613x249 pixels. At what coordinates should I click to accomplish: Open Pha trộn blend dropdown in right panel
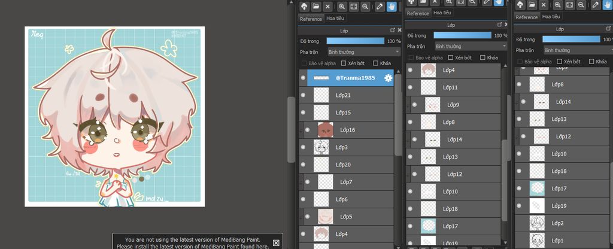coord(579,50)
